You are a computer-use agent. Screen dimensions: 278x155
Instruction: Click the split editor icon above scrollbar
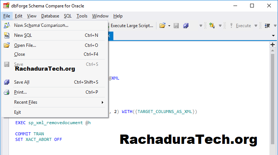[x=273, y=45]
